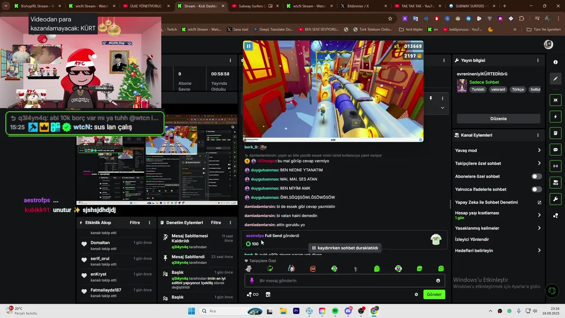Click the valorant tag
Screen dimensions: 565x318
(498, 89)
